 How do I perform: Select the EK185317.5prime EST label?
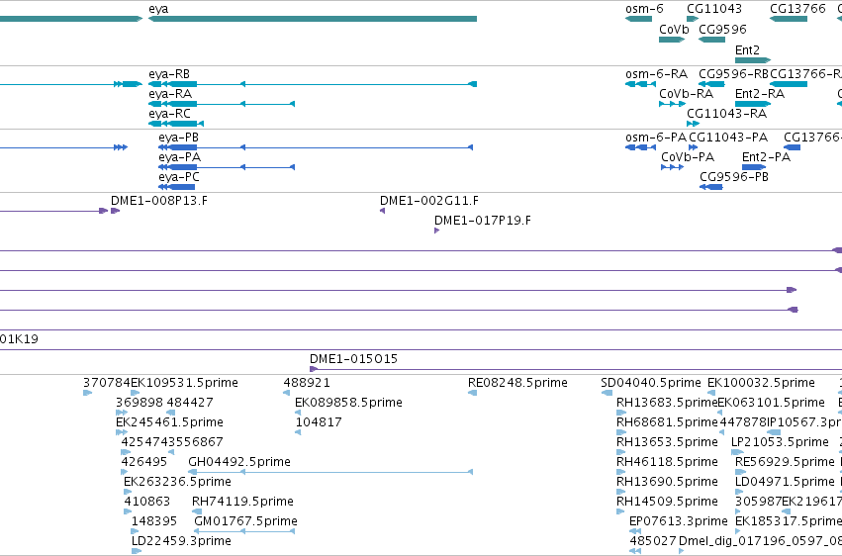pos(789,521)
